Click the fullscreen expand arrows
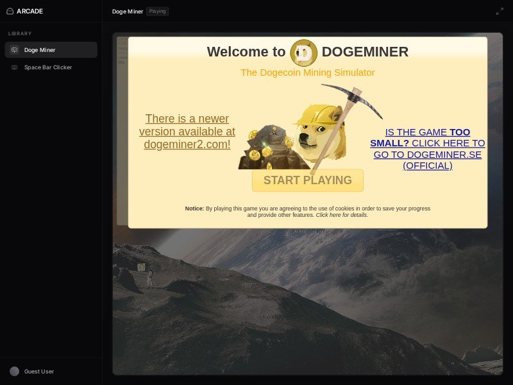This screenshot has height=385, width=513. [501, 11]
